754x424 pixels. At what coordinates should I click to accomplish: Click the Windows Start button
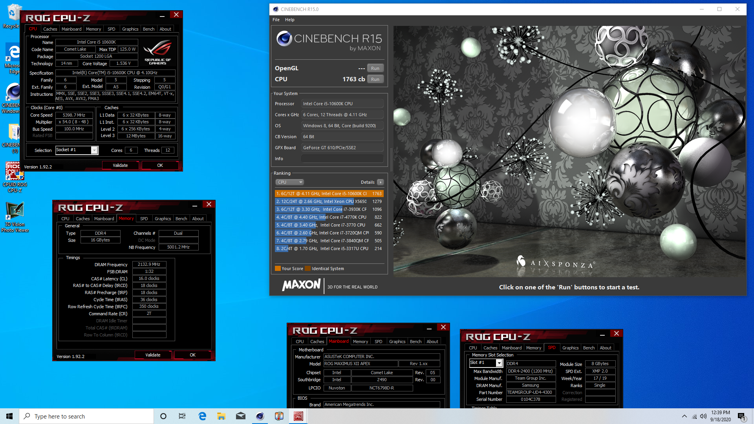point(9,416)
